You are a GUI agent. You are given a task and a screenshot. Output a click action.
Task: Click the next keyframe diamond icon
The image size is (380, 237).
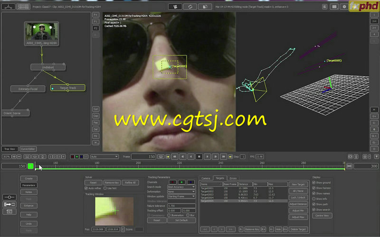click(230, 157)
